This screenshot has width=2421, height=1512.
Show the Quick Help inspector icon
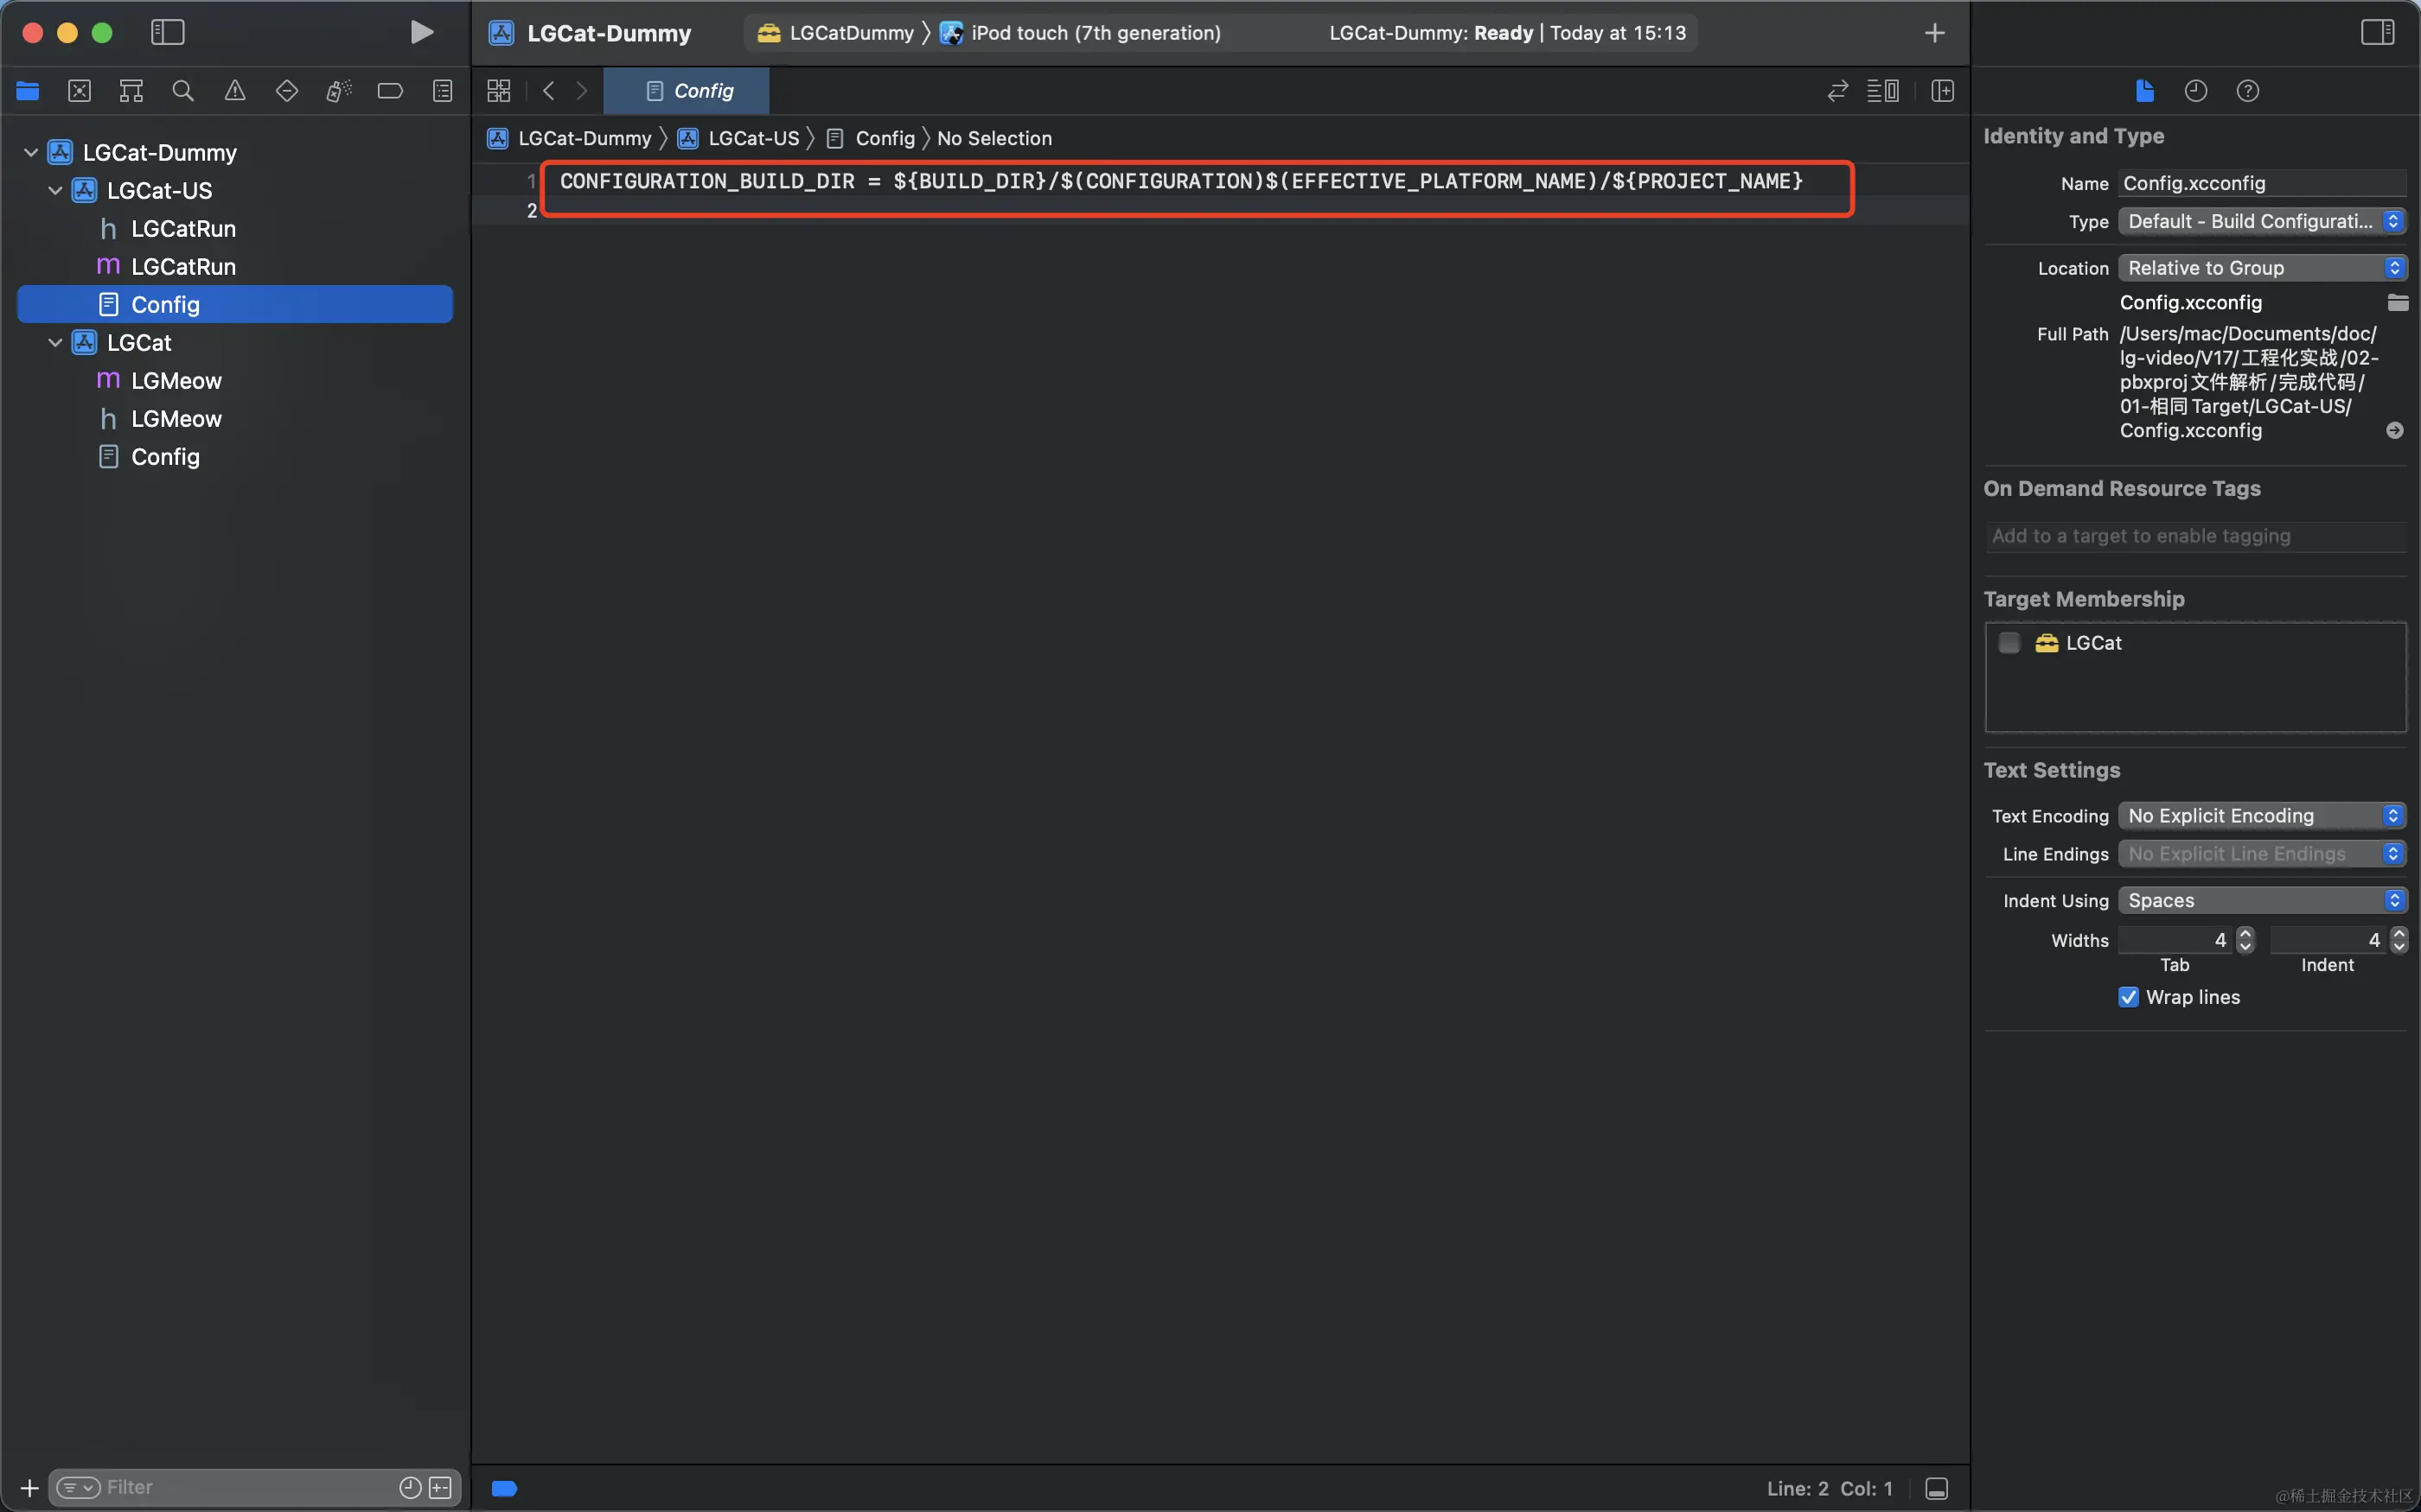tap(2247, 91)
